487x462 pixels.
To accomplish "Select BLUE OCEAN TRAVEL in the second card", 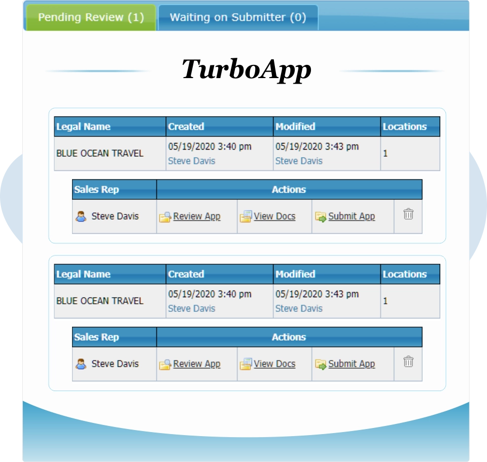I will [x=100, y=301].
